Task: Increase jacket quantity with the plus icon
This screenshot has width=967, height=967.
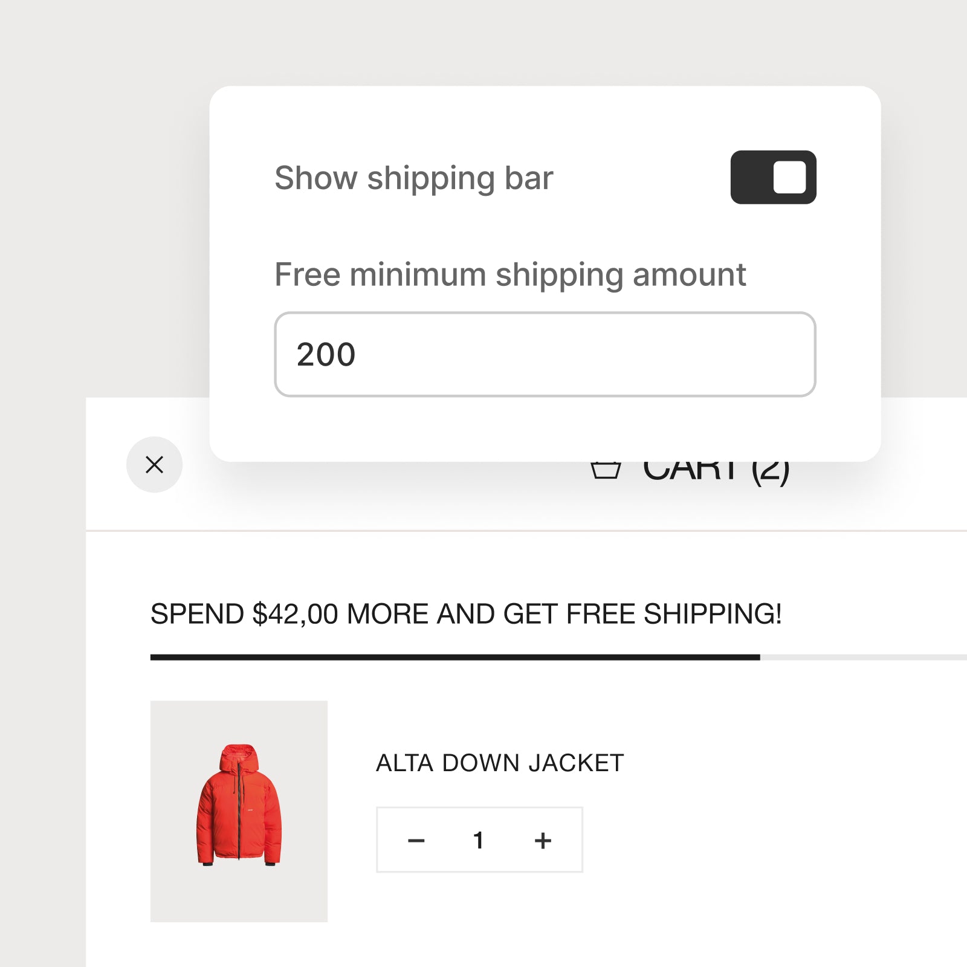Action: (x=543, y=840)
